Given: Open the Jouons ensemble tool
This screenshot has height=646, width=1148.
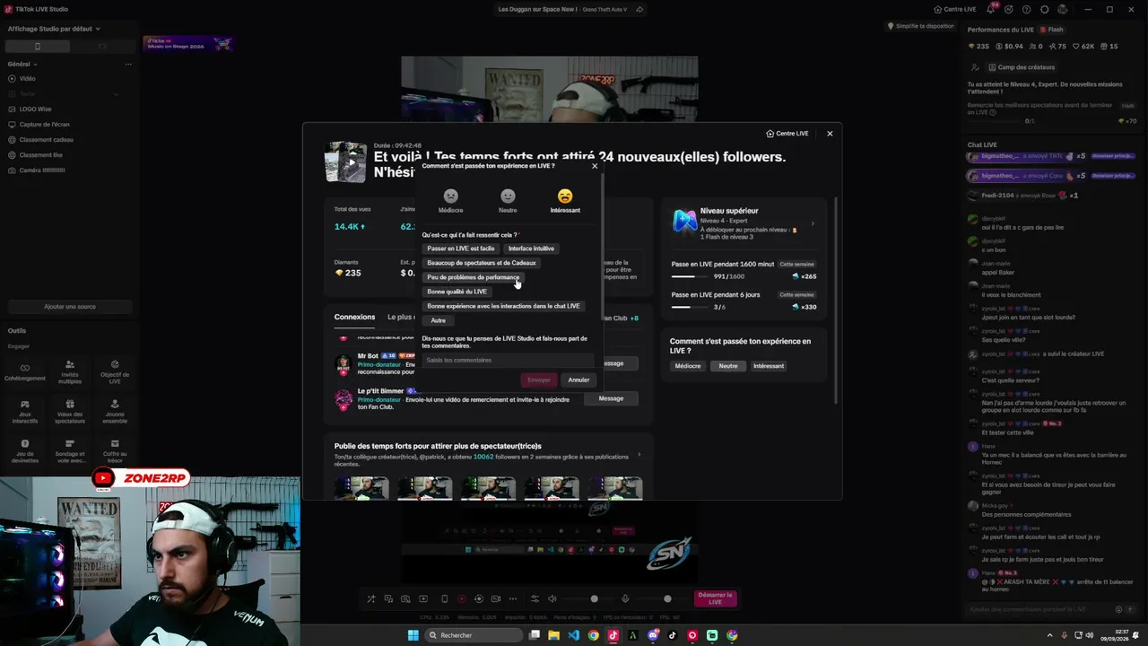Looking at the screenshot, I should tap(115, 411).
